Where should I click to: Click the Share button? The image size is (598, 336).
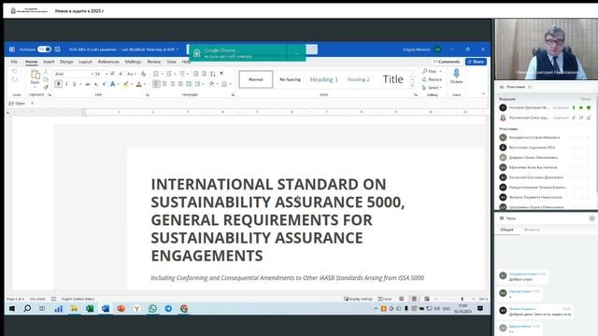pos(476,62)
